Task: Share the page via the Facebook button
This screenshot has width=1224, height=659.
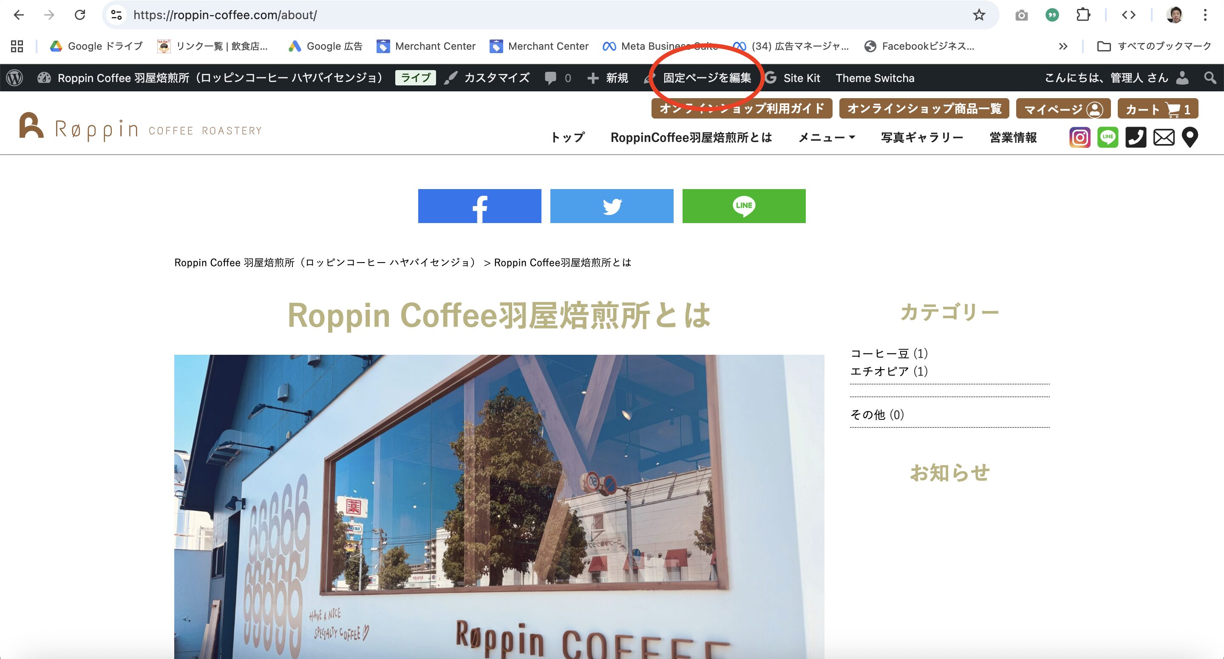Action: [479, 206]
